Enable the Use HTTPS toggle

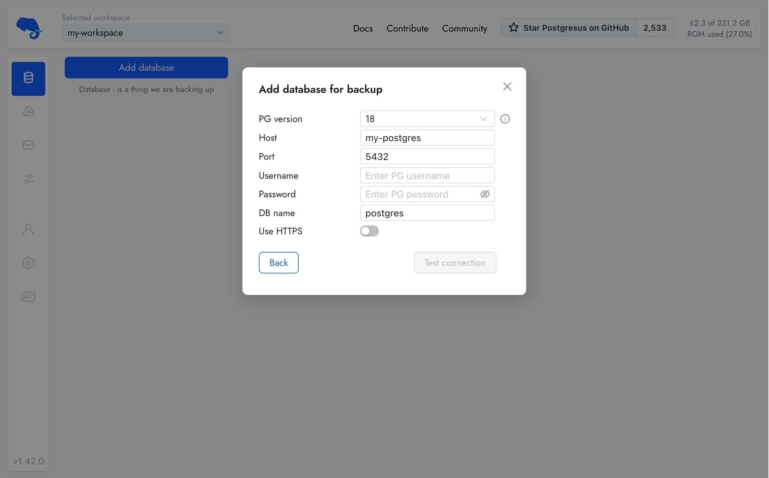pyautogui.click(x=369, y=231)
